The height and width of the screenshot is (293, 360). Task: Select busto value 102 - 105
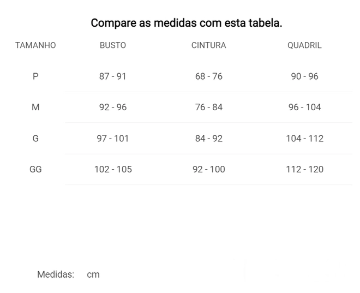click(x=113, y=170)
